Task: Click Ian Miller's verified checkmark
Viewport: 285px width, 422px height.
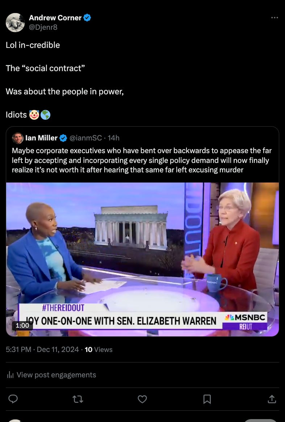Action: click(63, 138)
